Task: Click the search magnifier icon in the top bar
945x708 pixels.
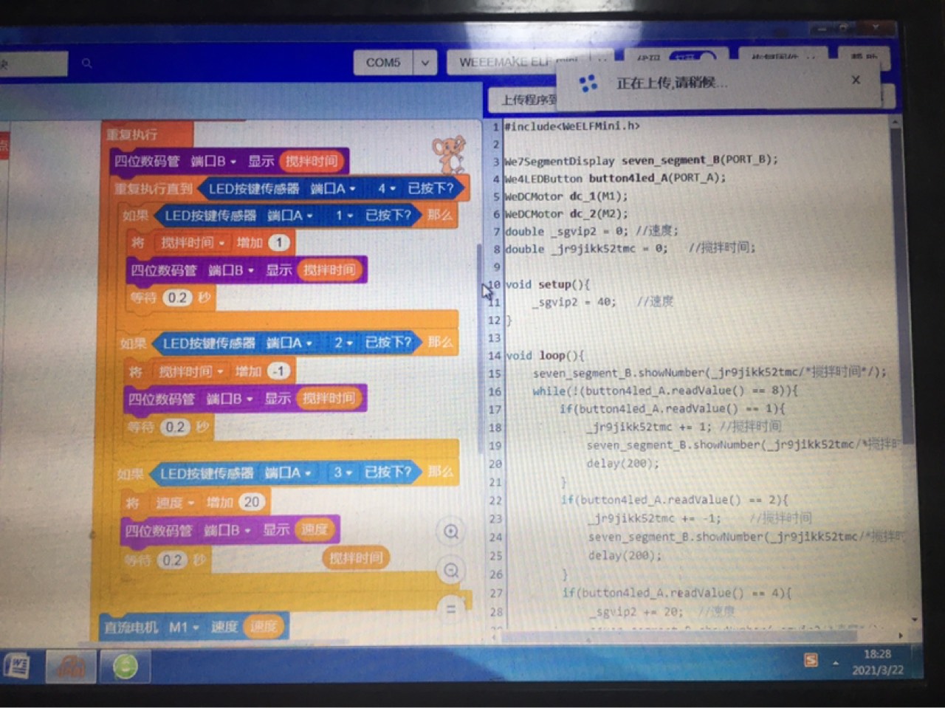Action: coord(87,63)
